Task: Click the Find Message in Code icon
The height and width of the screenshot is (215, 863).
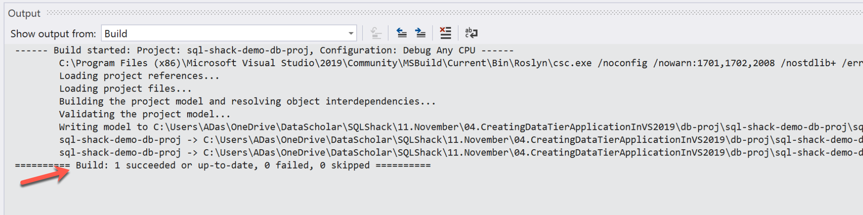Action: [x=376, y=33]
